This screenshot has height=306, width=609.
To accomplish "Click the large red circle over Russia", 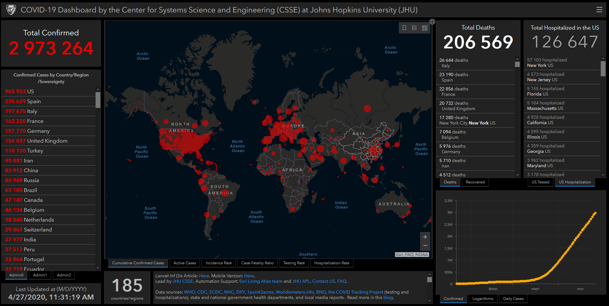I will coord(367,109).
